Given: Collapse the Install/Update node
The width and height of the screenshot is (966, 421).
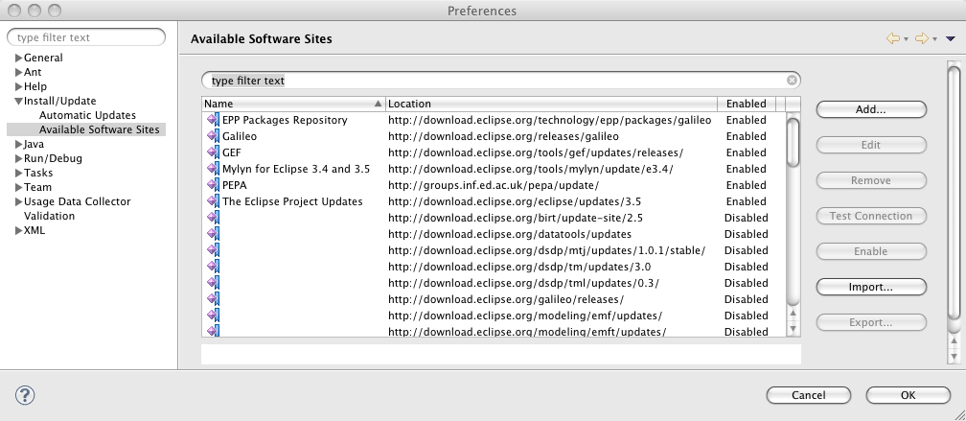Looking at the screenshot, I should click(x=18, y=101).
